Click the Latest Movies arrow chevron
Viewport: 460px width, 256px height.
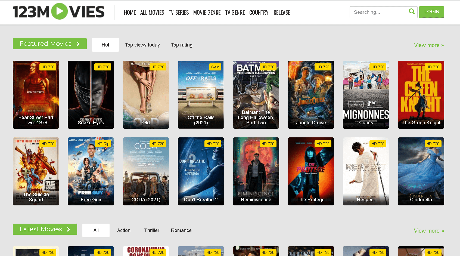coord(69,229)
